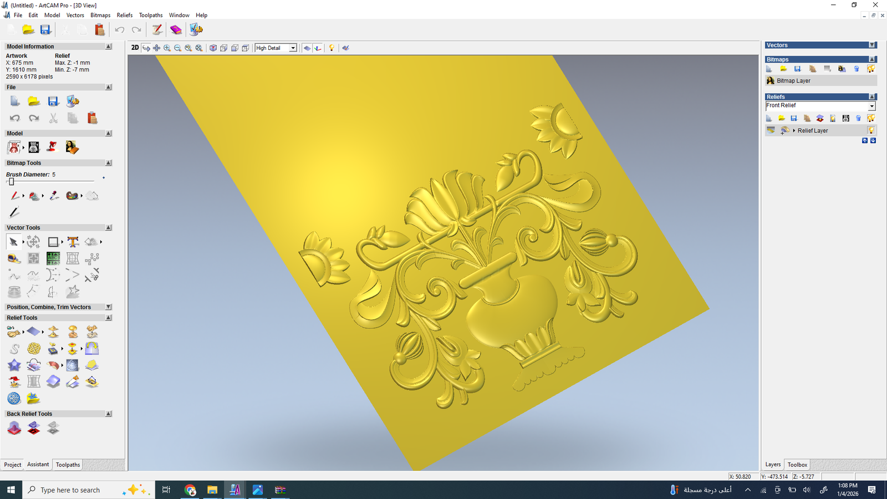Select the bitmap eyedropper pick colour tool
Image resolution: width=887 pixels, height=499 pixels.
(x=54, y=196)
